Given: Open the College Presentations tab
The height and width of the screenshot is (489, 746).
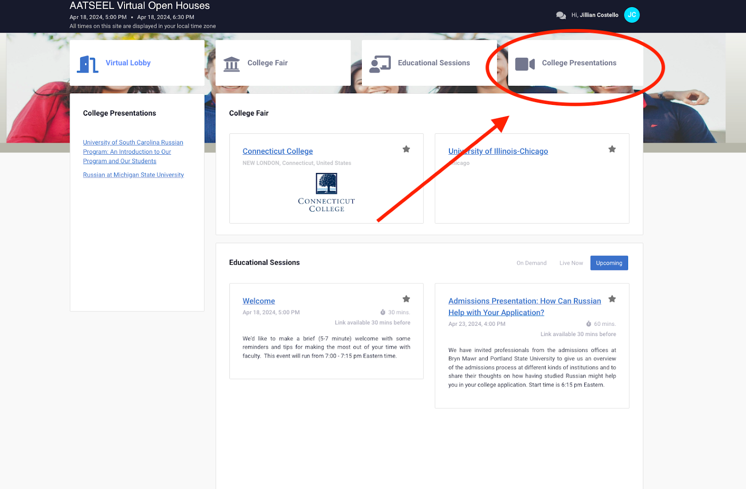Looking at the screenshot, I should (x=575, y=63).
